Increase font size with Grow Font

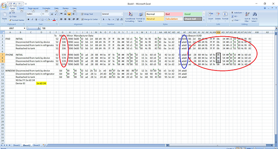52,14
